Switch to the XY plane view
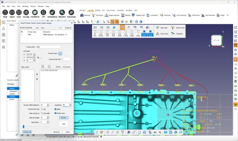This screenshot has width=238, height=141. [x=95, y=27]
